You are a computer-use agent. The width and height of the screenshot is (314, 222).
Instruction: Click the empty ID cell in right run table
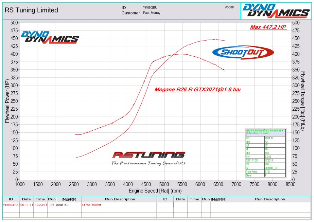(165, 205)
